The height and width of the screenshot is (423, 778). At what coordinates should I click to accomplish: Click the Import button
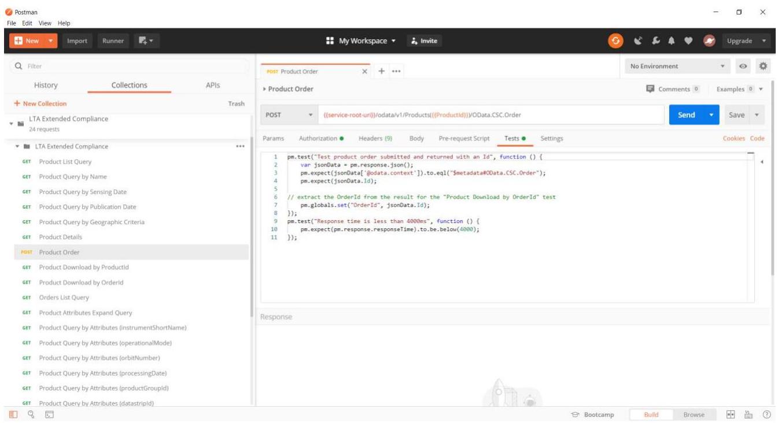77,40
